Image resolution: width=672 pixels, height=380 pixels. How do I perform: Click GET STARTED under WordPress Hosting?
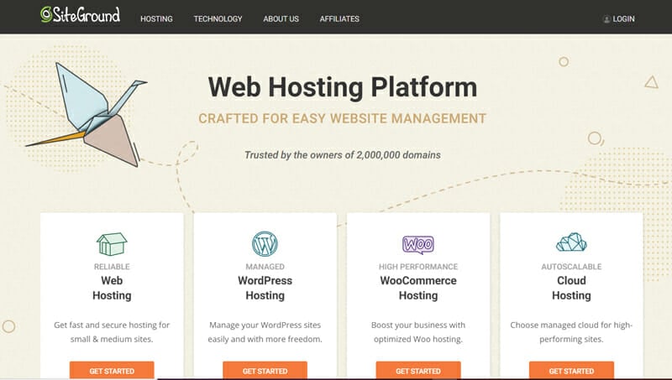[265, 371]
